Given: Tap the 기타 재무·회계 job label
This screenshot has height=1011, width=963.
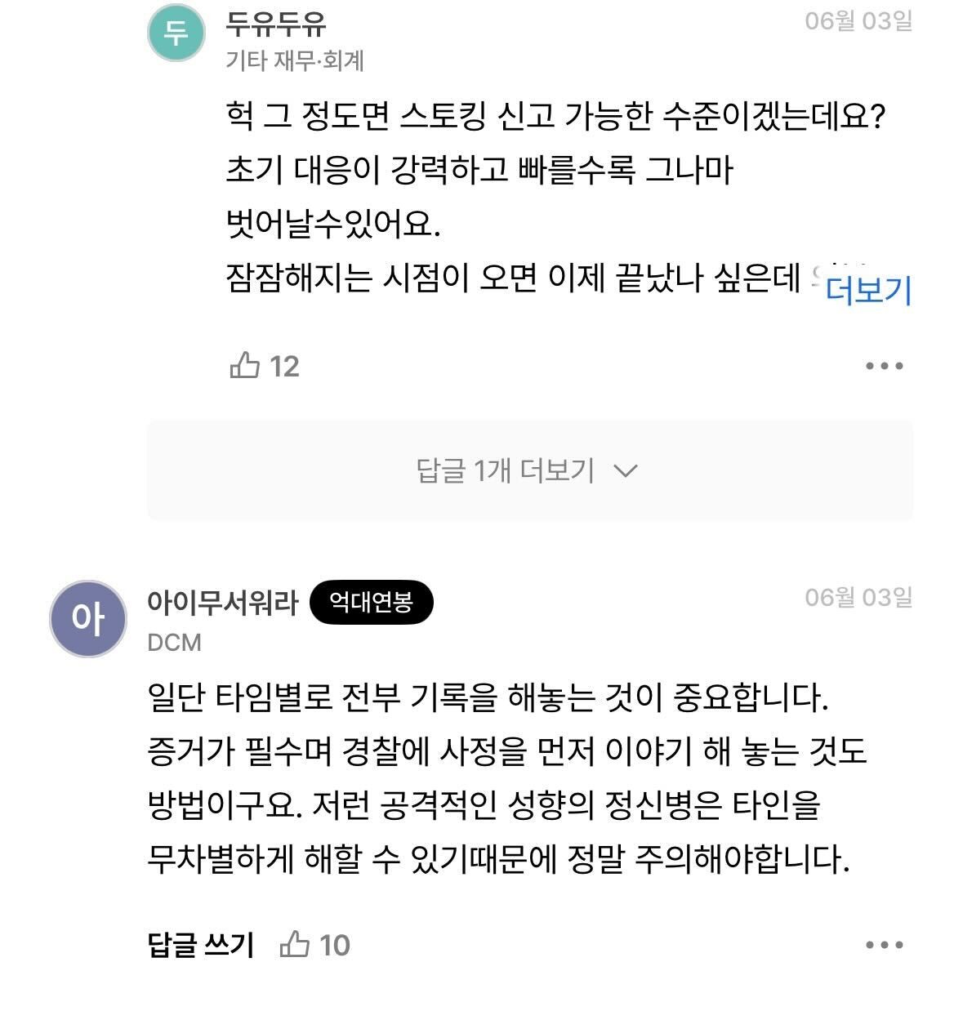Looking at the screenshot, I should tap(294, 60).
